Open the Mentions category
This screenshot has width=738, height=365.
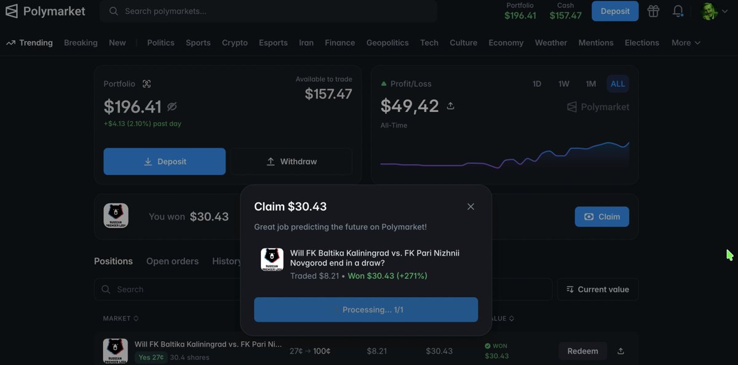(596, 42)
